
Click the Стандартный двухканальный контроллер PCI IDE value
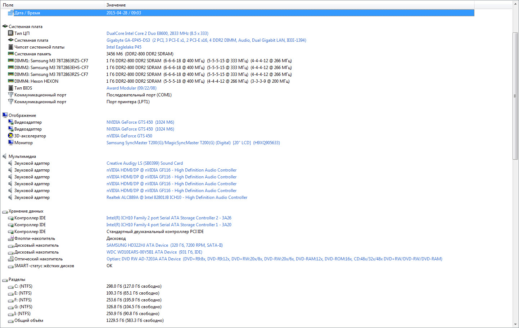point(155,232)
